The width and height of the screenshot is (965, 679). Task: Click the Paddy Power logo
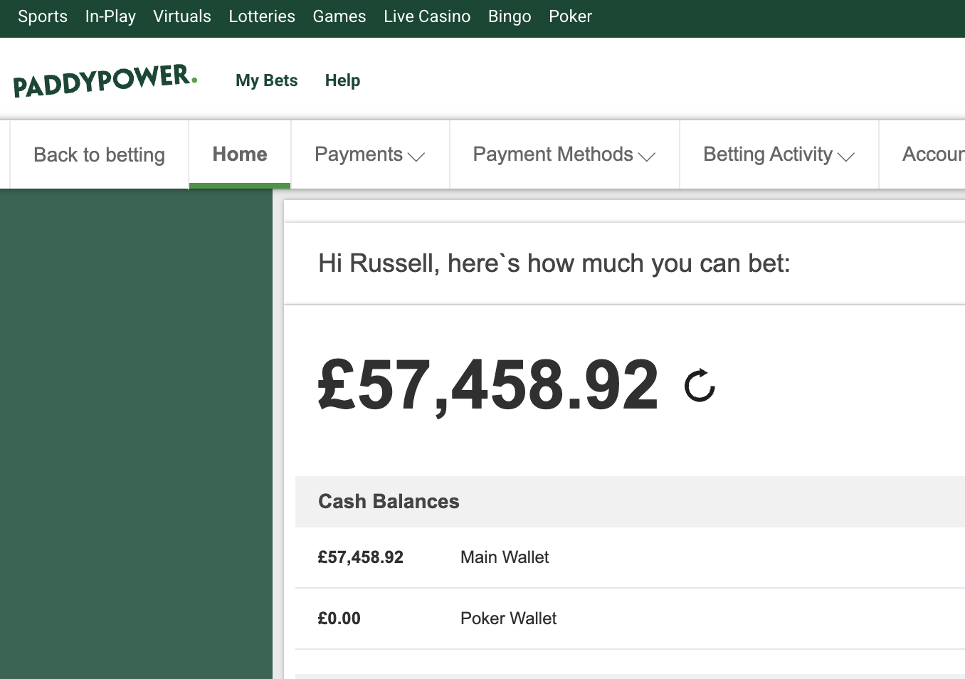click(x=105, y=80)
